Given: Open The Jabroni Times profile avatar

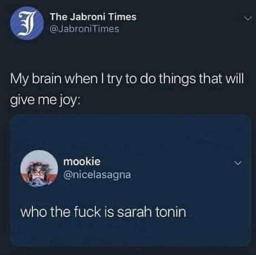Looking at the screenshot, I should (27, 23).
